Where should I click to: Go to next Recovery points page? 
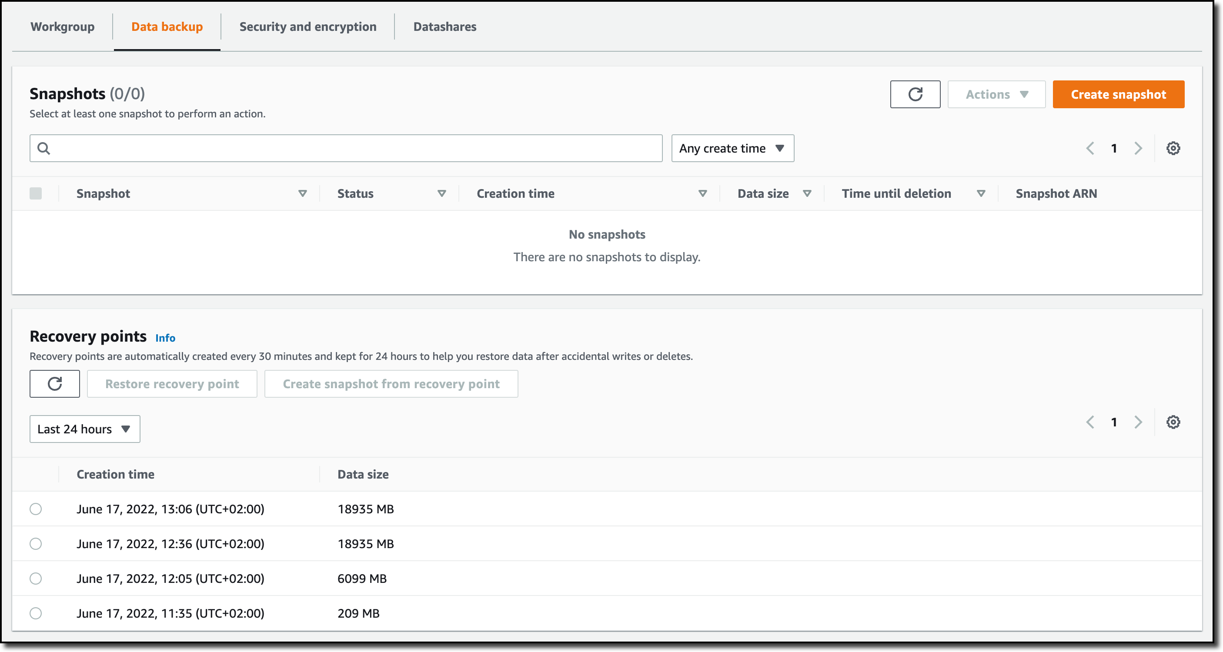click(x=1139, y=422)
